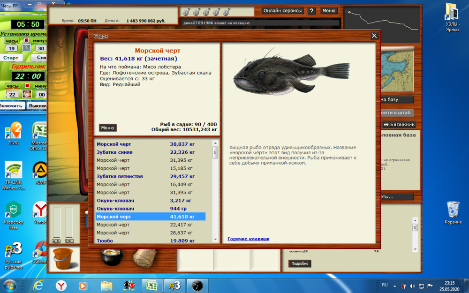Open the volume control in the system tray
This screenshot has height=293, width=469.
click(x=413, y=285)
